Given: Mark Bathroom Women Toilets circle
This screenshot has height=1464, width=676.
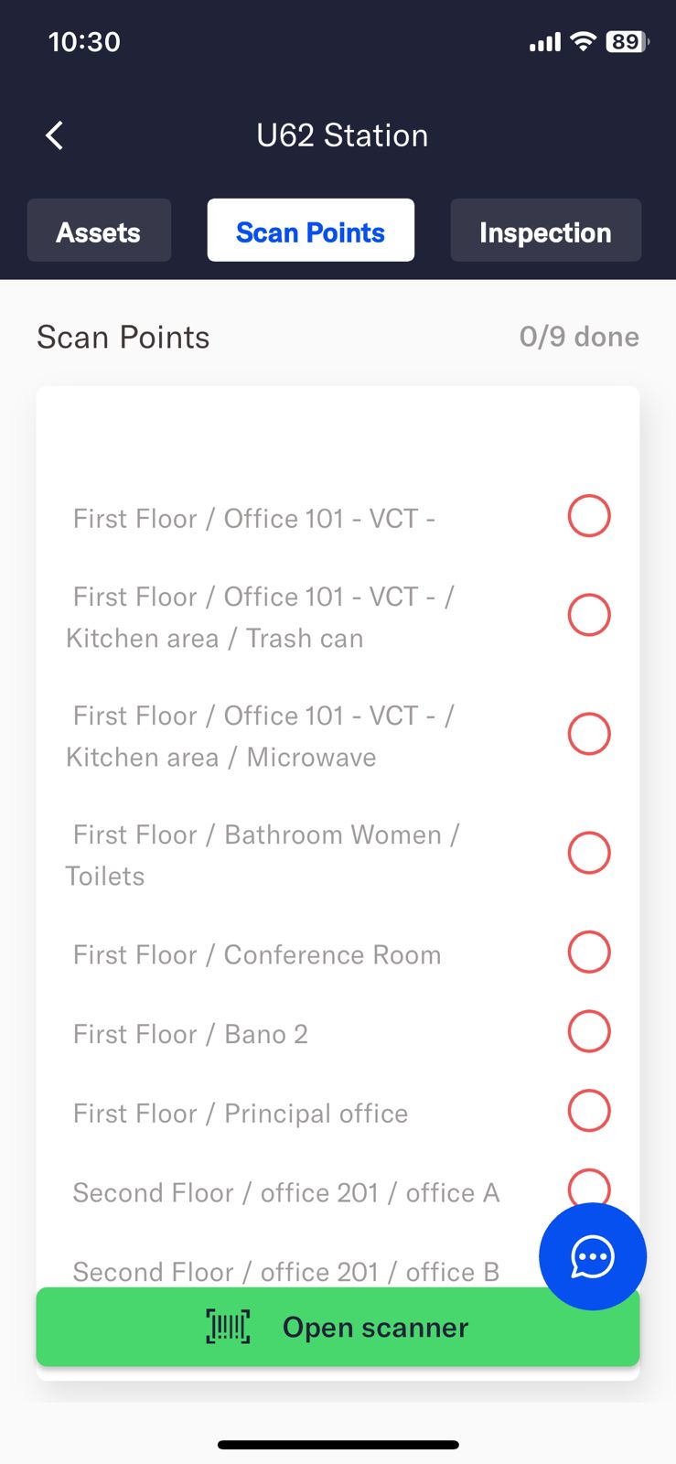Looking at the screenshot, I should [x=588, y=853].
